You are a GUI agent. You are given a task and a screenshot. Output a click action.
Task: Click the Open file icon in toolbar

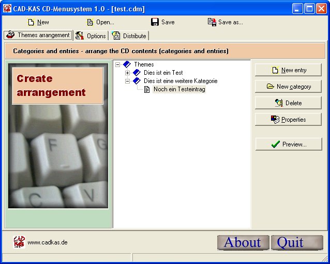coord(90,22)
